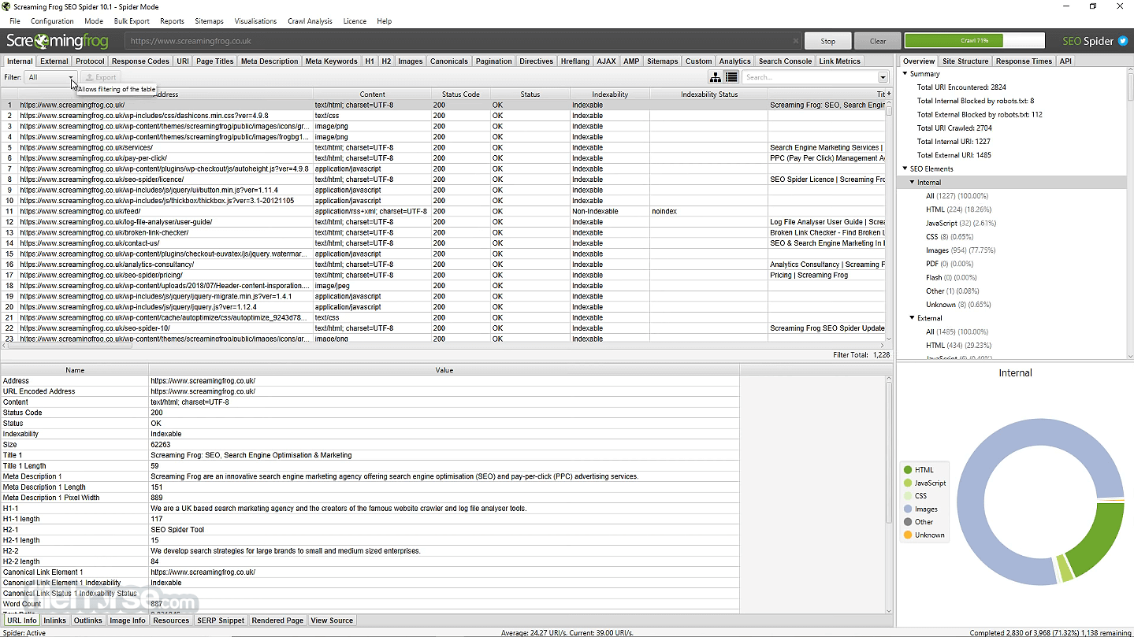Open the Crawl Analysis menu

310,21
